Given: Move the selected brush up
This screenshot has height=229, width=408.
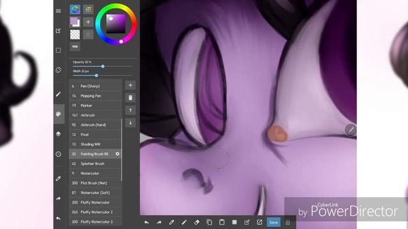Looking at the screenshot, I should click(130, 110).
